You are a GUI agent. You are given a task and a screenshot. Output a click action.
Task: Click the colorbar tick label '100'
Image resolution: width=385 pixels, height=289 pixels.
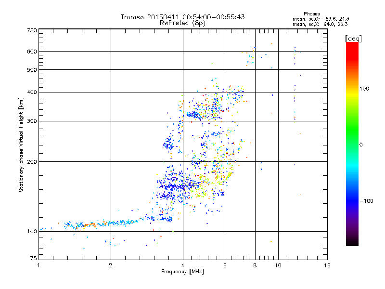pos(364,89)
